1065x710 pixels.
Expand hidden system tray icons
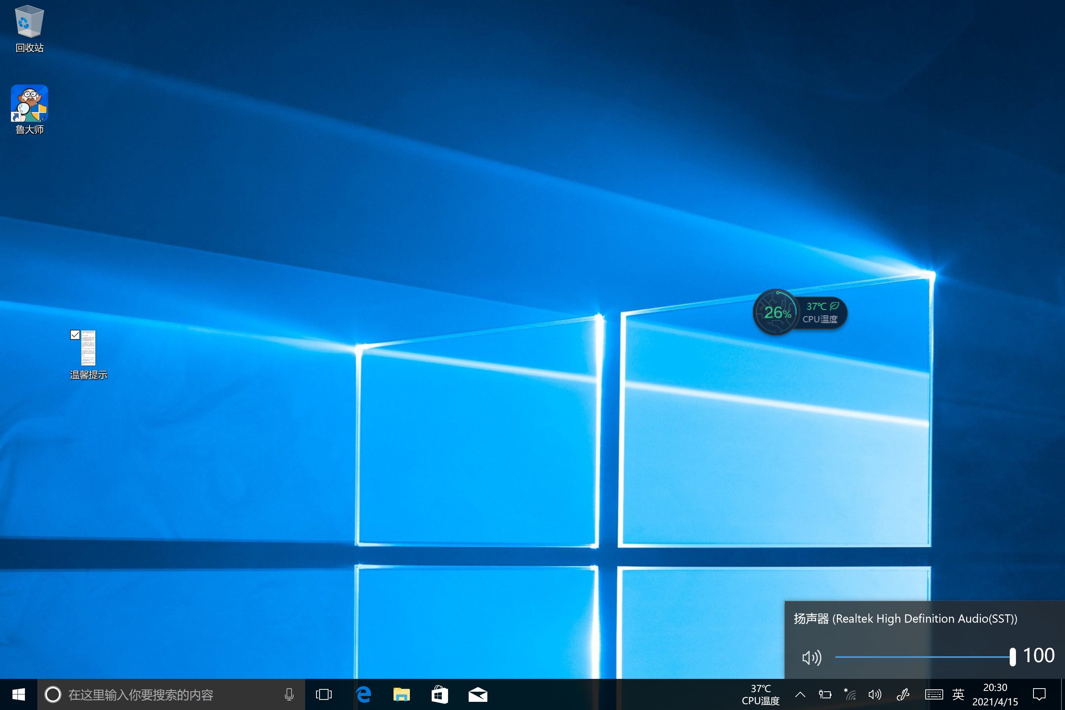800,694
